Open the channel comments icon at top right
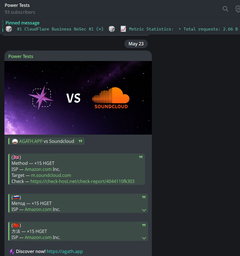This screenshot has width=240, height=256. 238,9
